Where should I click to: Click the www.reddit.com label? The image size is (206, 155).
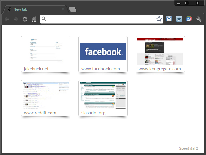click(40, 113)
